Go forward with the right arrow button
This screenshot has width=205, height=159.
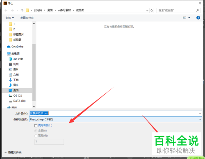click(x=12, y=10)
